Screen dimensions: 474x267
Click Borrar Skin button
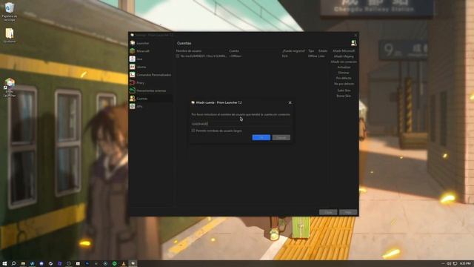tap(344, 96)
